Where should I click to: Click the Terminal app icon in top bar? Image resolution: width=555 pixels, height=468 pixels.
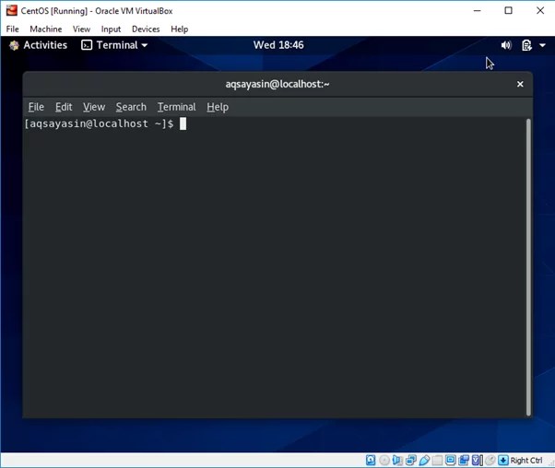pyautogui.click(x=87, y=45)
